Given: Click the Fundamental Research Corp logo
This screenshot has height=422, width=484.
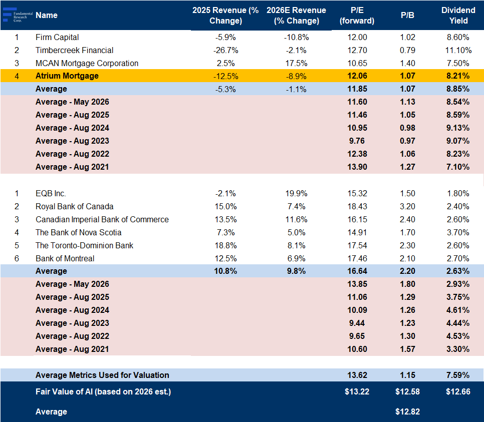Looking at the screenshot, I should 17,15.
